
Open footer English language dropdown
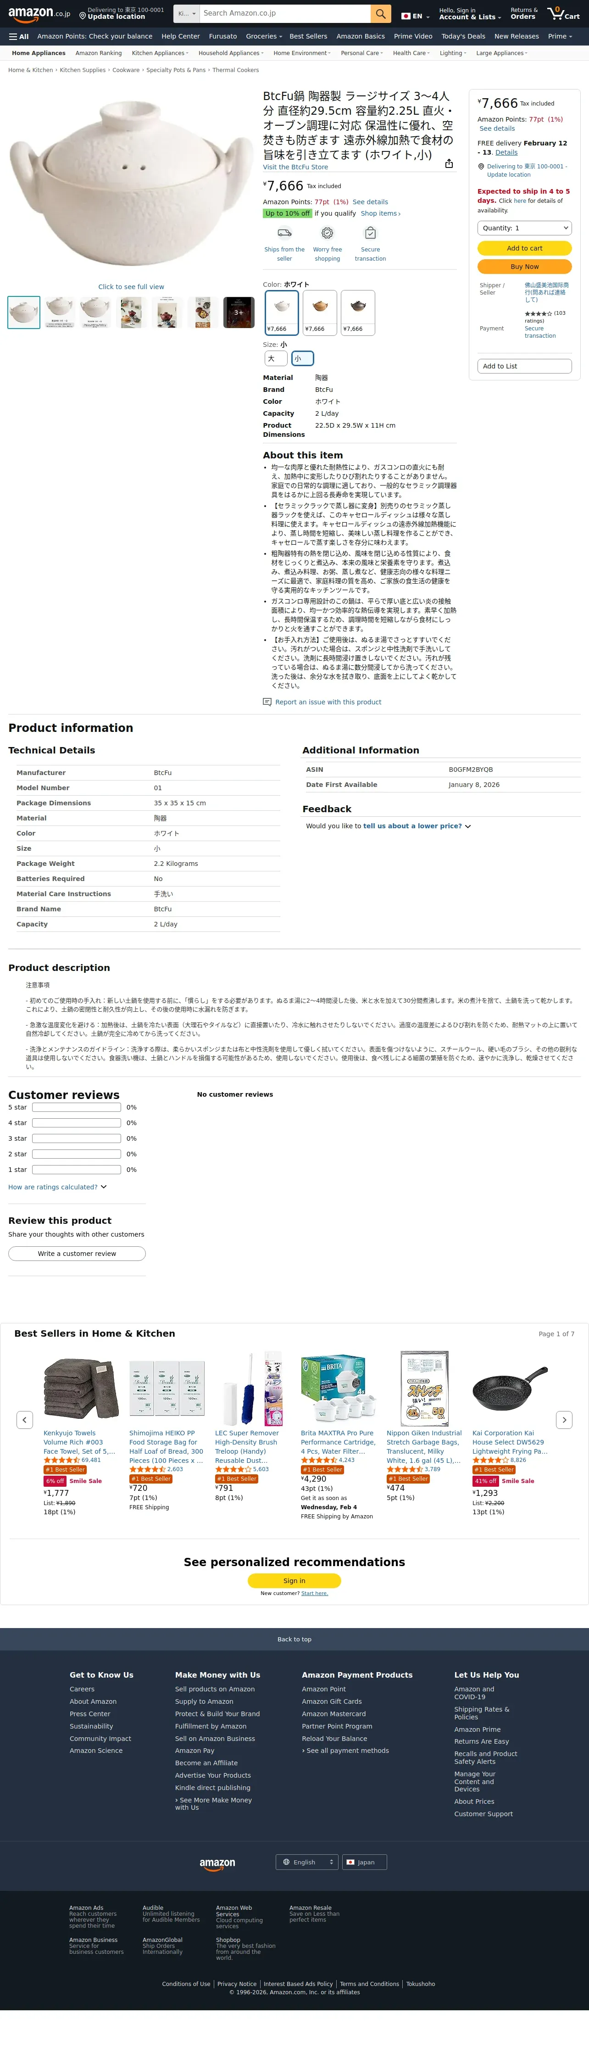(x=307, y=1862)
